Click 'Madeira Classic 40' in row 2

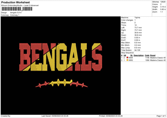point(158,60)
